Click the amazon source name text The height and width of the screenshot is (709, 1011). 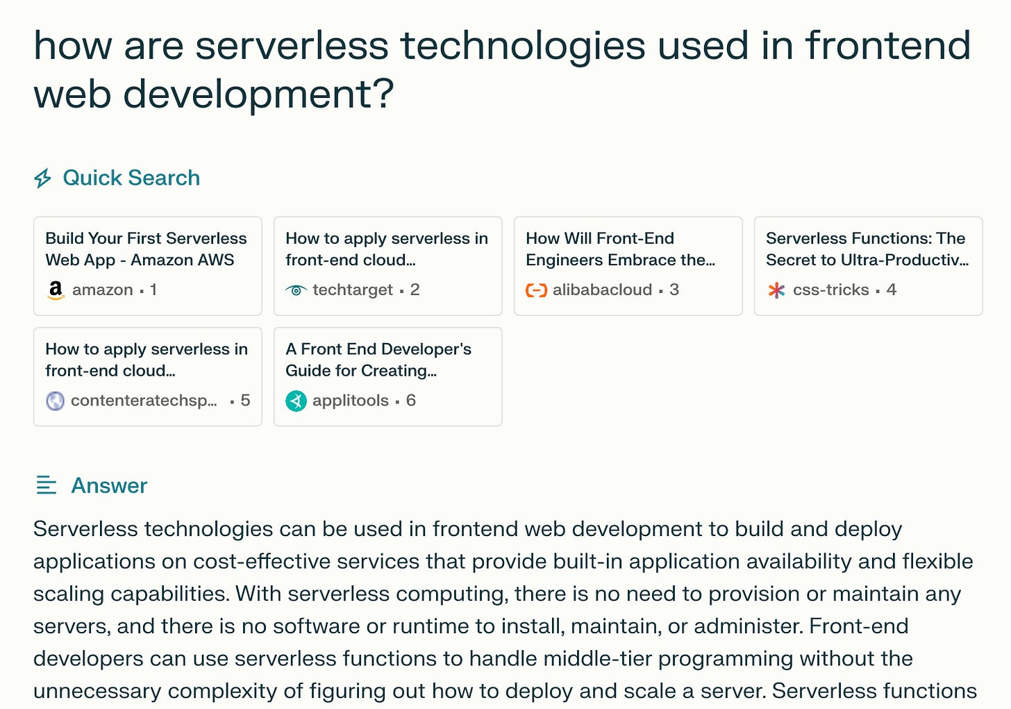click(103, 290)
